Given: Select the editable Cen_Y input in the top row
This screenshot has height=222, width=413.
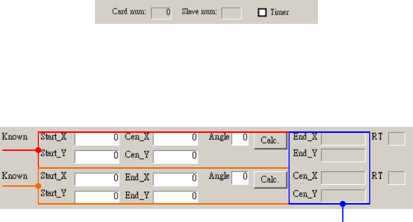Looking at the screenshot, I should click(175, 157).
